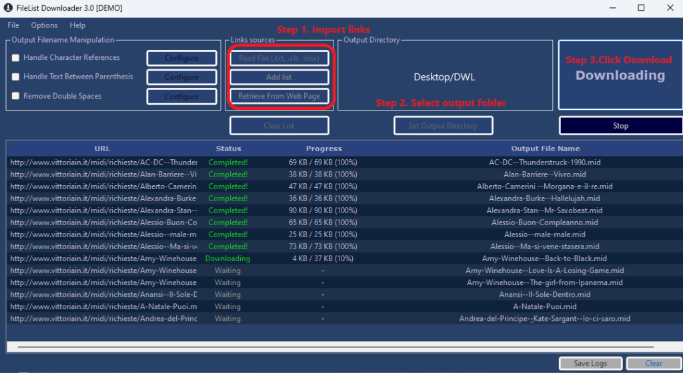Click the URL cell for Andrea-del-Princ
683x373 pixels.
pos(103,318)
